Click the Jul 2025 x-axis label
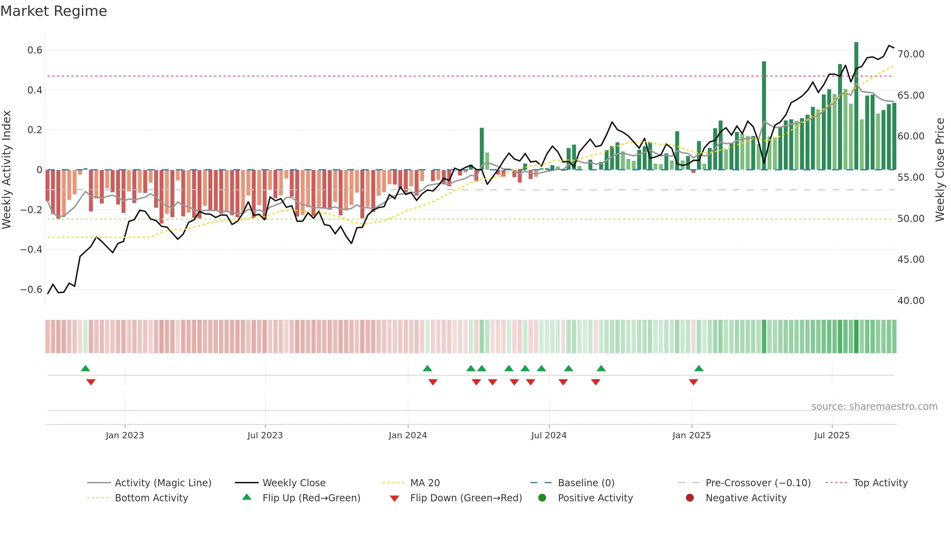 pos(832,436)
